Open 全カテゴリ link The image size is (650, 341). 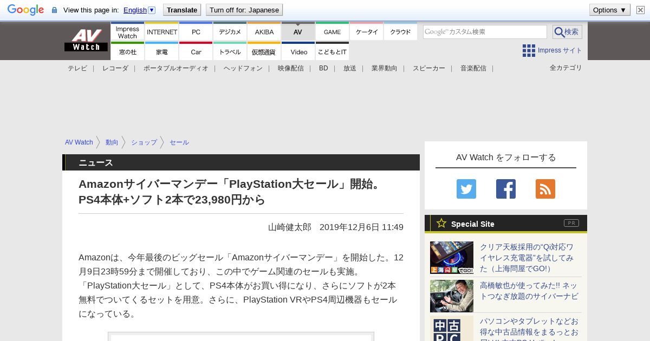point(566,68)
